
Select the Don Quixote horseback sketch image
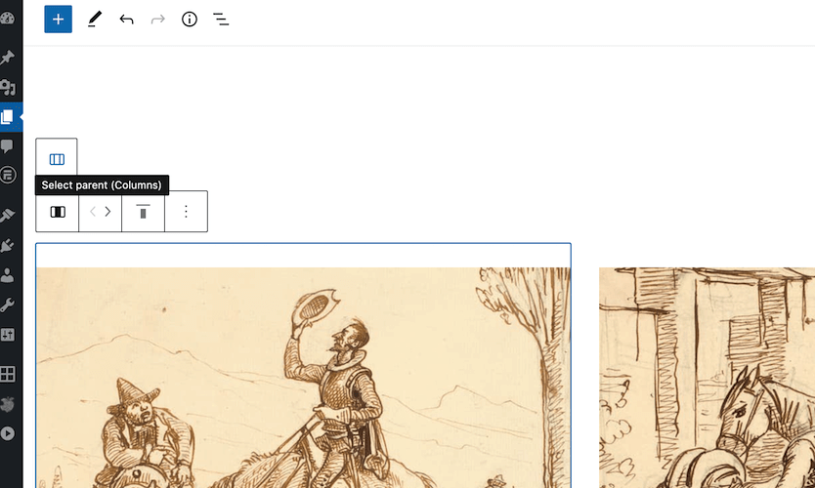(x=304, y=378)
